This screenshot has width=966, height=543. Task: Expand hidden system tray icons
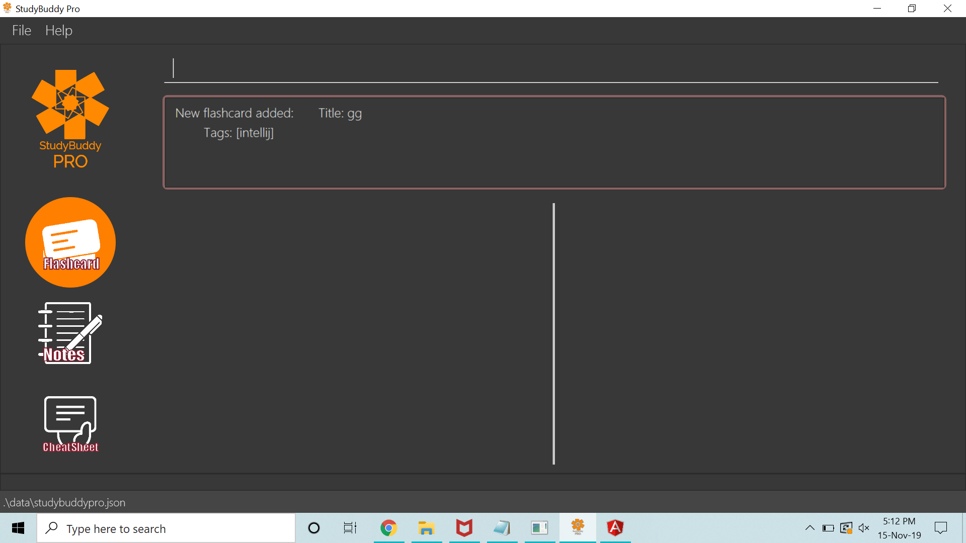click(810, 528)
